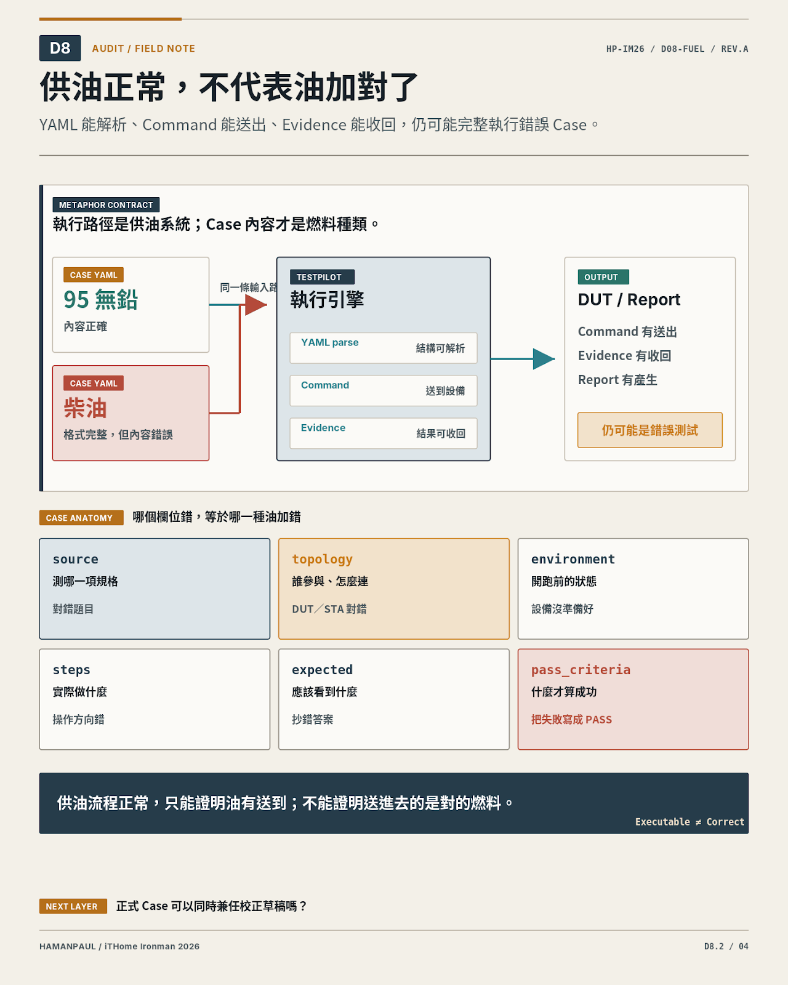Click the teal arrowhead pointing to OUTPUT

point(544,359)
